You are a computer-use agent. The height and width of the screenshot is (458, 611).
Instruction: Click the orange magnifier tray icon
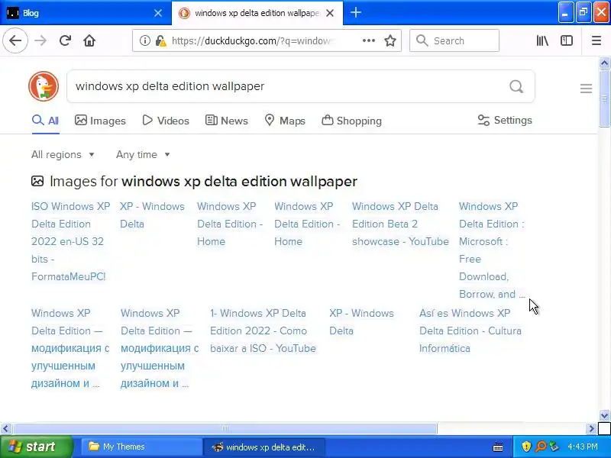click(x=541, y=447)
